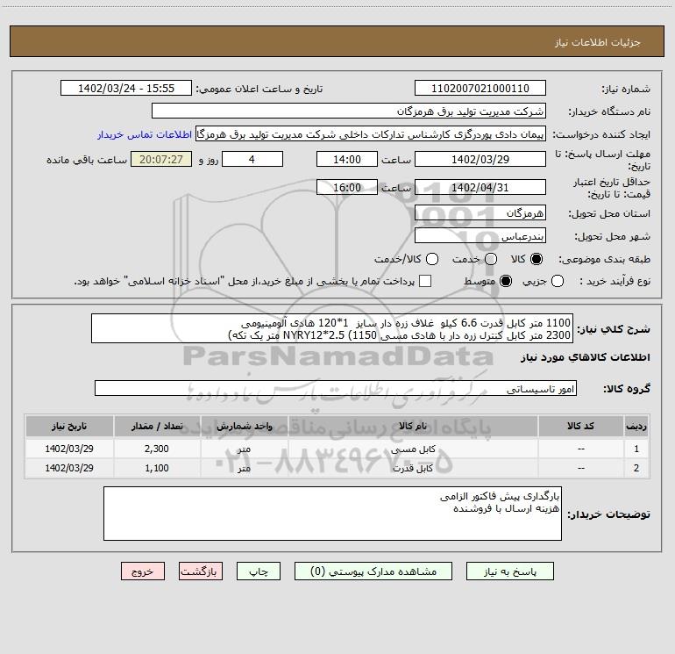The image size is (675, 654).
Task: Click تعداد / مقدار column header
Action: [157, 427]
